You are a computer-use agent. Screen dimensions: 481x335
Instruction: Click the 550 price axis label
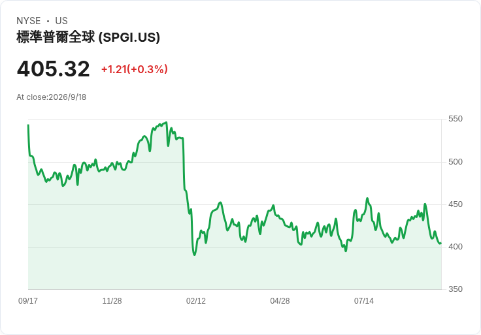(x=456, y=119)
